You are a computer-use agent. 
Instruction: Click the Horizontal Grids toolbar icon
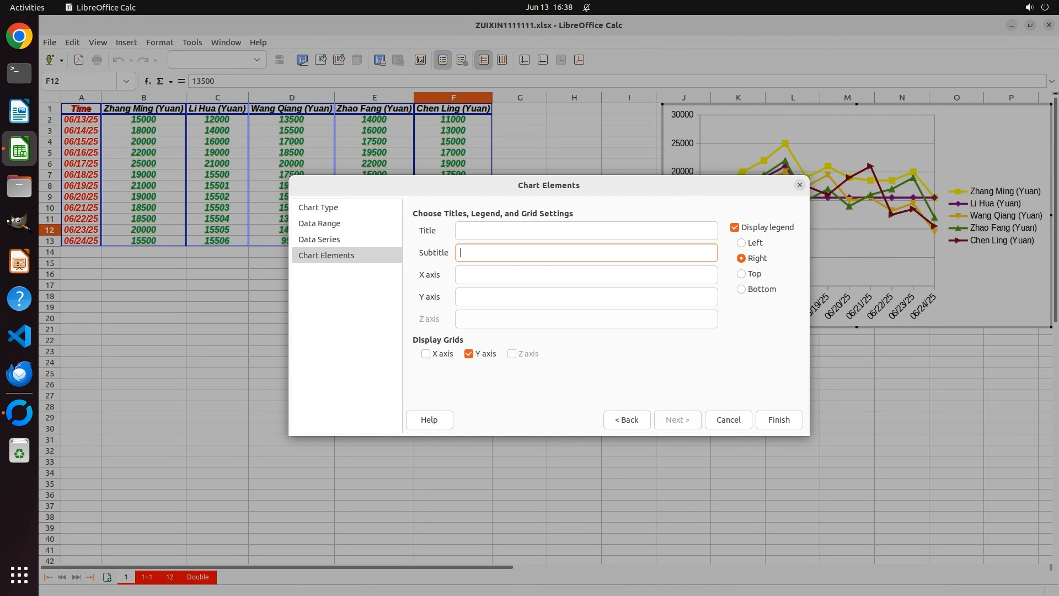[484, 60]
